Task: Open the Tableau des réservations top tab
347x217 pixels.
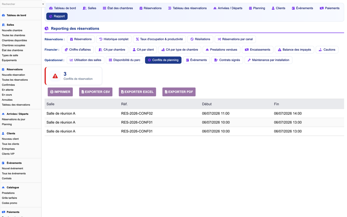Action: [187, 8]
